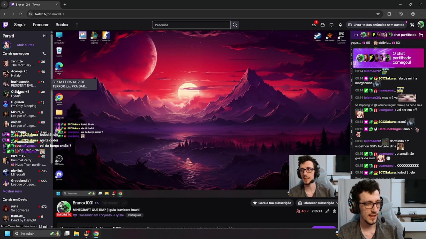Click League of Legends desktop icon
This screenshot has width=426, height=239.
[x=94, y=38]
